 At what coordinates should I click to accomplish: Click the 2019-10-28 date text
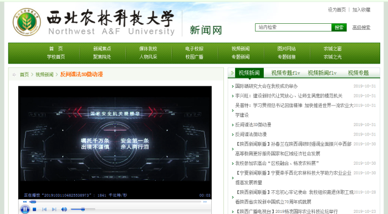(365, 192)
